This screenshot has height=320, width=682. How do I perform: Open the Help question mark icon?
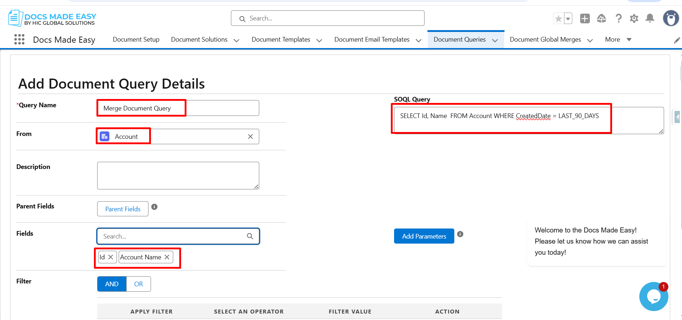[618, 18]
